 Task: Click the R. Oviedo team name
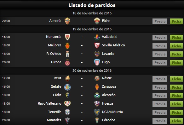click(54, 54)
